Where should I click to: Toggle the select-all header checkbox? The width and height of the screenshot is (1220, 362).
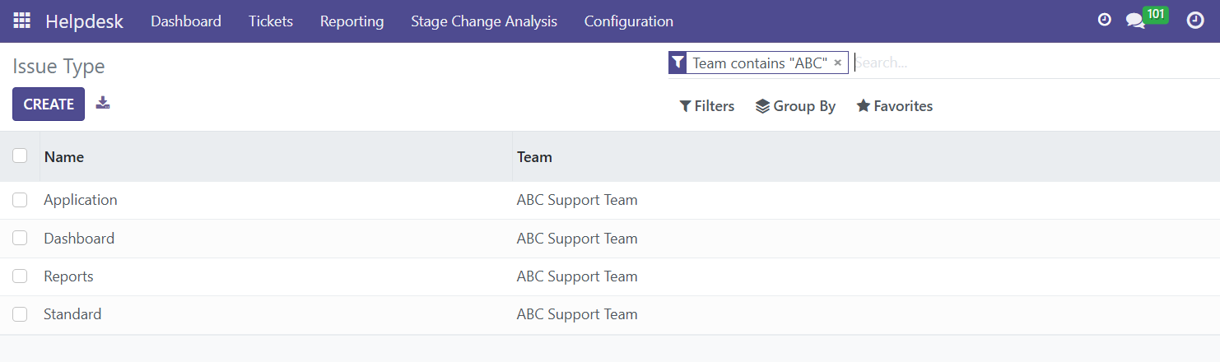[20, 155]
